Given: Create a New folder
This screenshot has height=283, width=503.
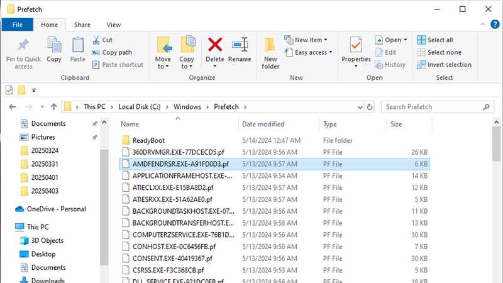Looking at the screenshot, I should 270,53.
